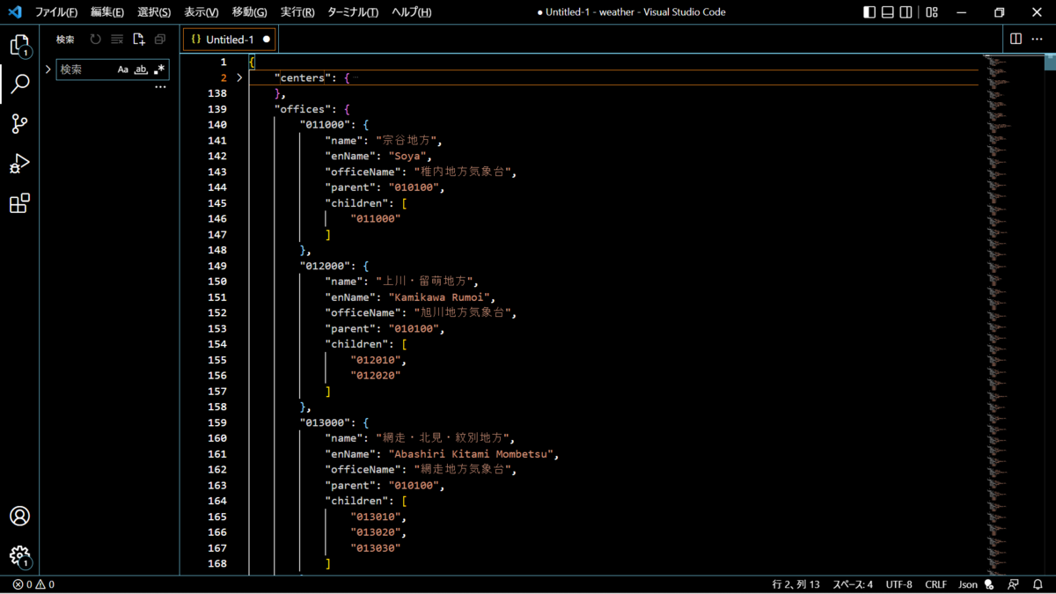The image size is (1056, 594).
Task: Open ターミナル(T) menu
Action: coord(353,12)
